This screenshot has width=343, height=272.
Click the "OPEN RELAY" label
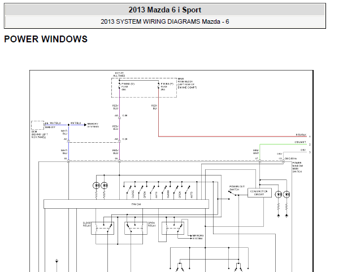(152, 225)
